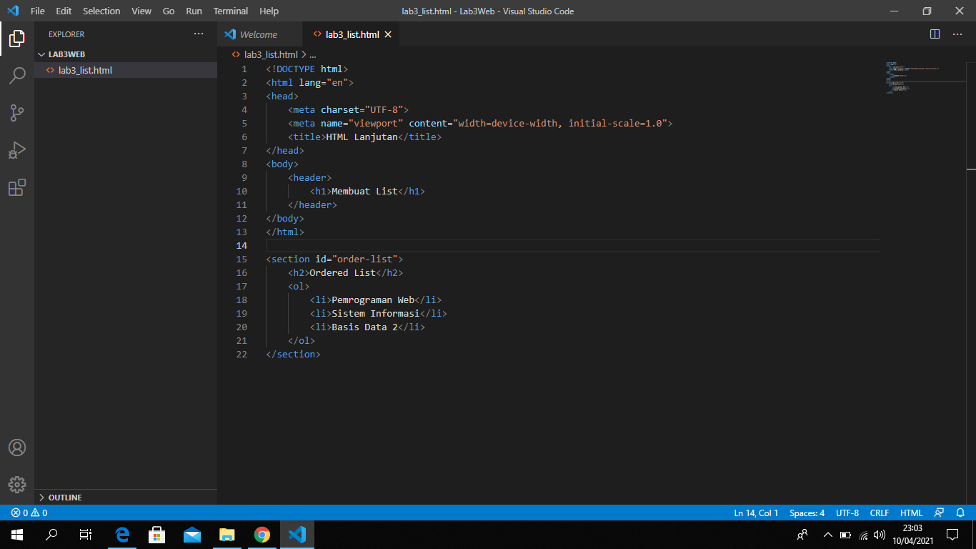Screen dimensions: 976x549
Task: Open the File menu
Action: click(38, 11)
